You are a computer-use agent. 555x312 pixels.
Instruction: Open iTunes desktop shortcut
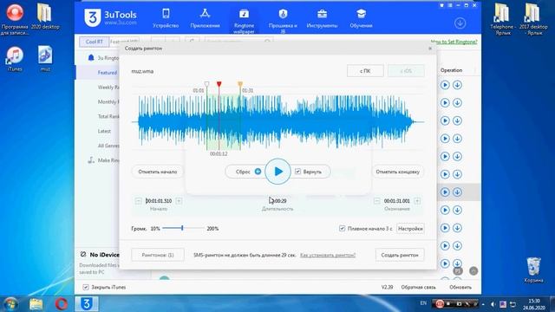pos(15,59)
